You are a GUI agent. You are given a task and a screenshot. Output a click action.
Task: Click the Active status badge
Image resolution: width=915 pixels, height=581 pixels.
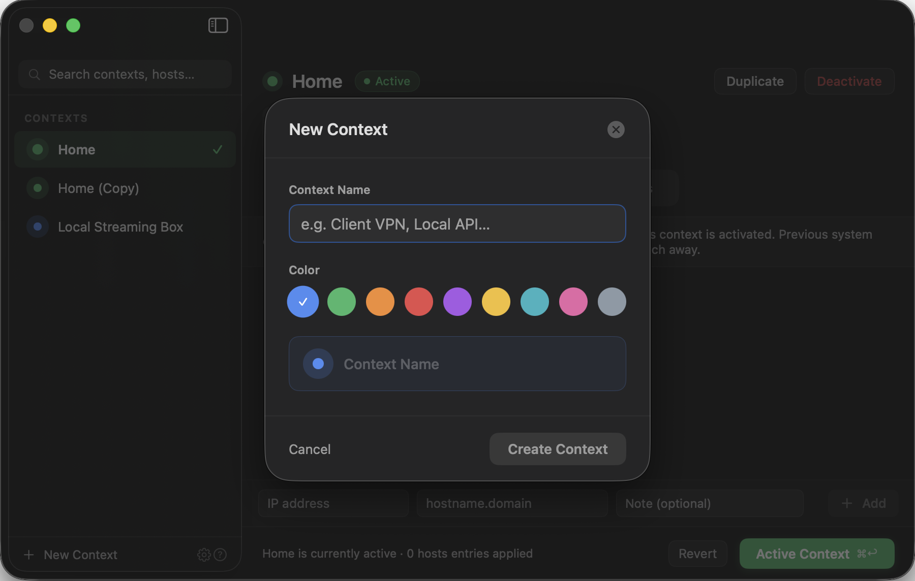pyautogui.click(x=387, y=81)
